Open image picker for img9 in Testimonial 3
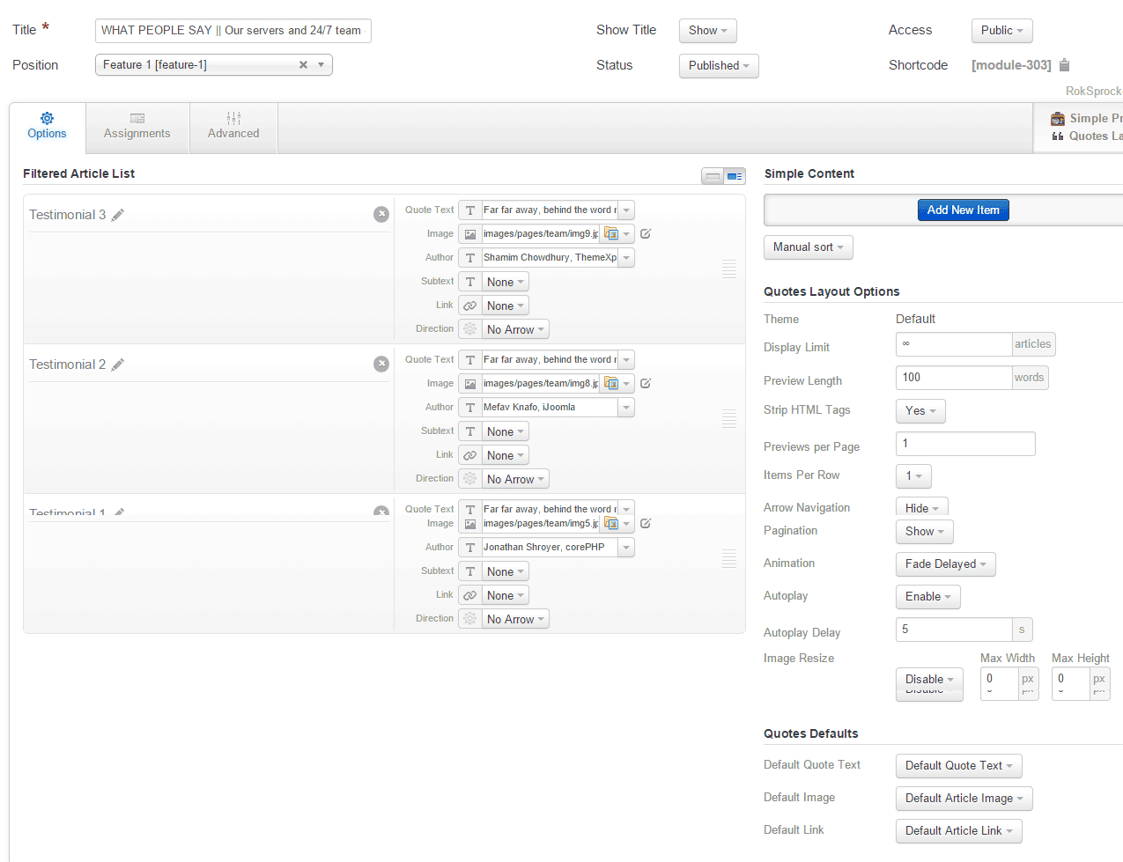Viewport: 1123px width, 862px height. tap(611, 234)
